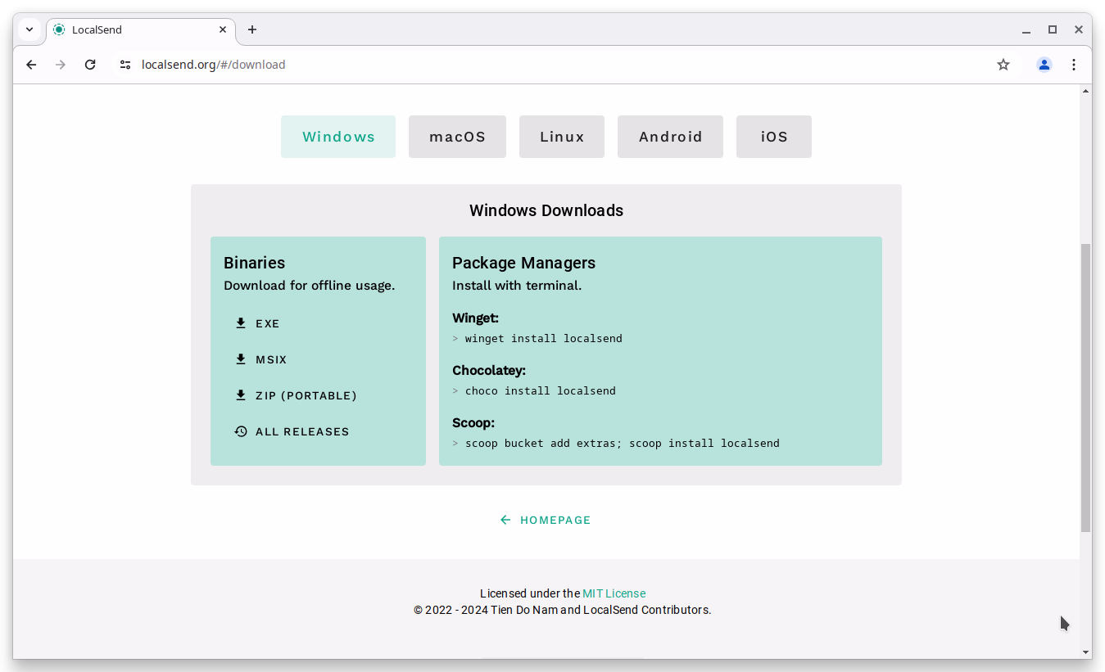Click the download icon next to MSIX
The width and height of the screenshot is (1105, 672).
tap(240, 359)
